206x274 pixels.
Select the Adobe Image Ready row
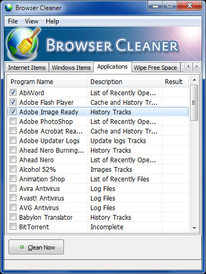click(x=98, y=112)
